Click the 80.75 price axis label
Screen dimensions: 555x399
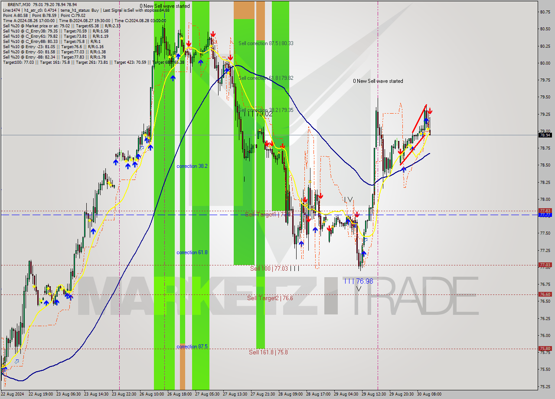(545, 12)
